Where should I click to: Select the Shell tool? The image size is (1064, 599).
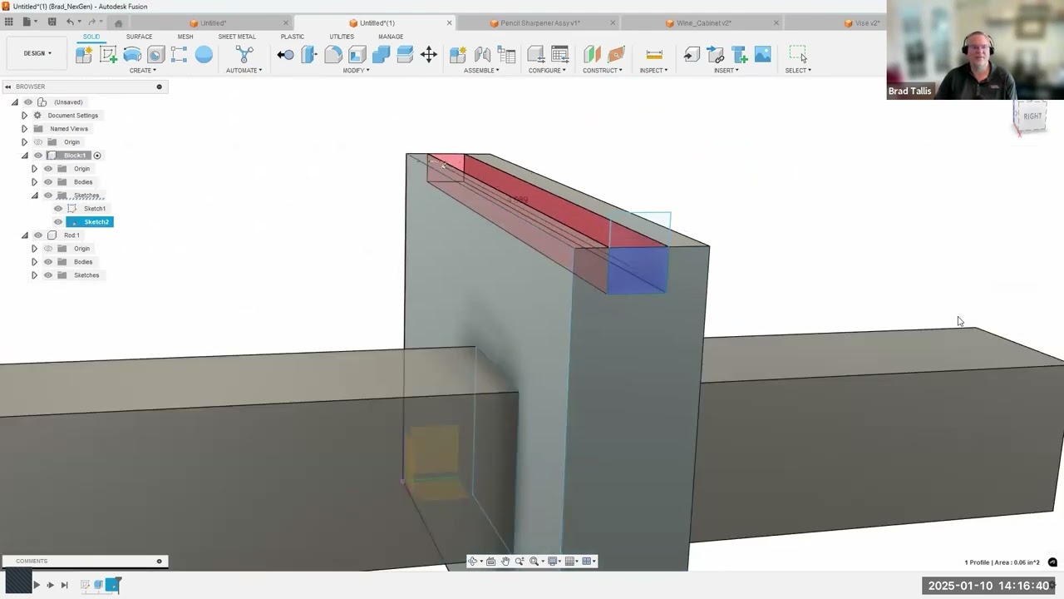point(357,55)
